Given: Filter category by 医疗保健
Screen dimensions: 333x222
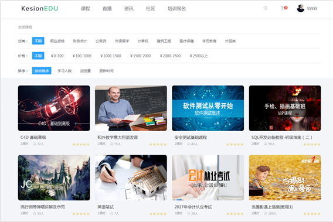Looking at the screenshot, I should 186,41.
